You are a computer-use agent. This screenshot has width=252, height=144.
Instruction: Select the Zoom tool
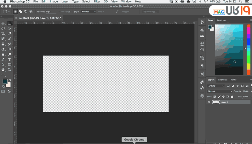tap(10, 70)
